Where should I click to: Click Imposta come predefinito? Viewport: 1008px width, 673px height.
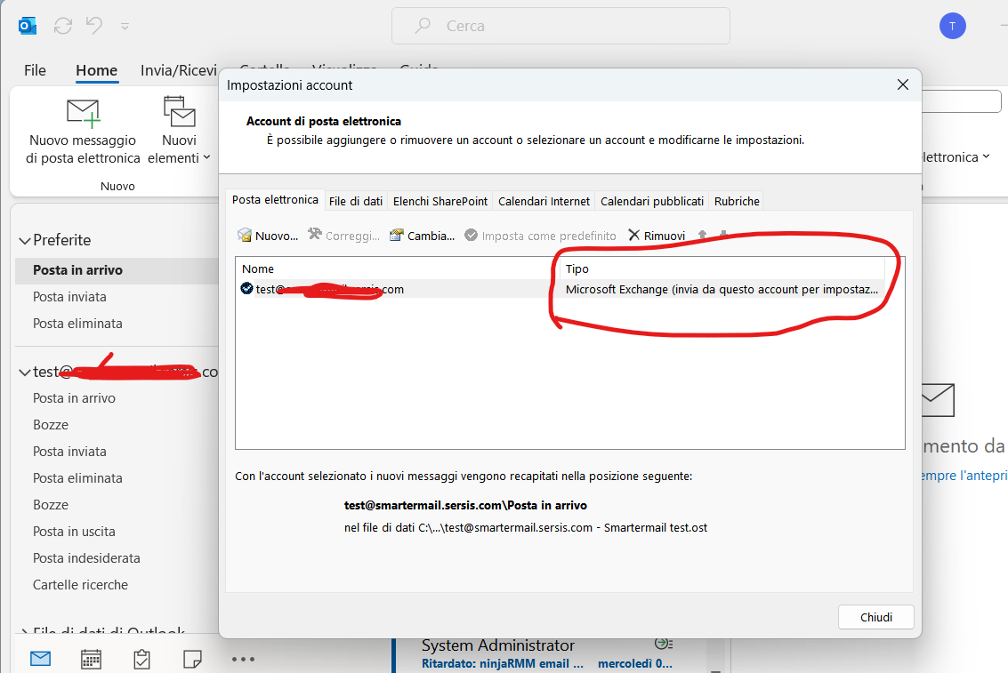point(540,236)
